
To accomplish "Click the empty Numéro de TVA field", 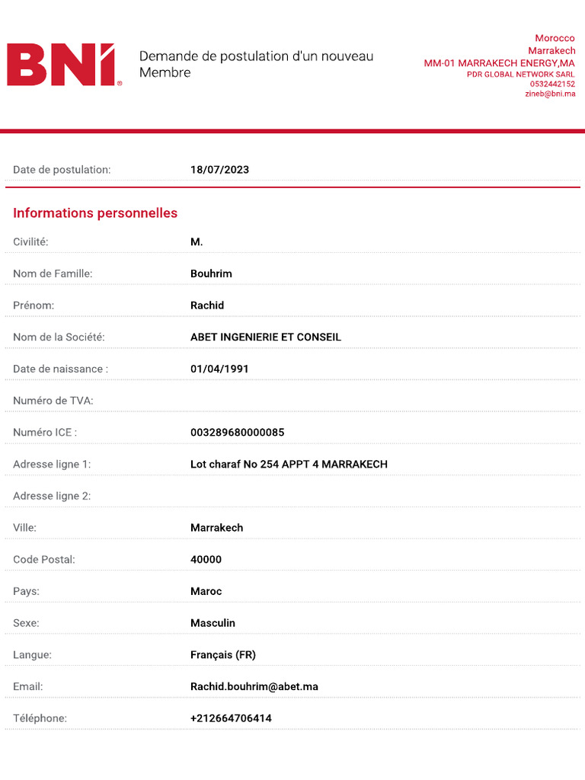I will tap(305, 401).
